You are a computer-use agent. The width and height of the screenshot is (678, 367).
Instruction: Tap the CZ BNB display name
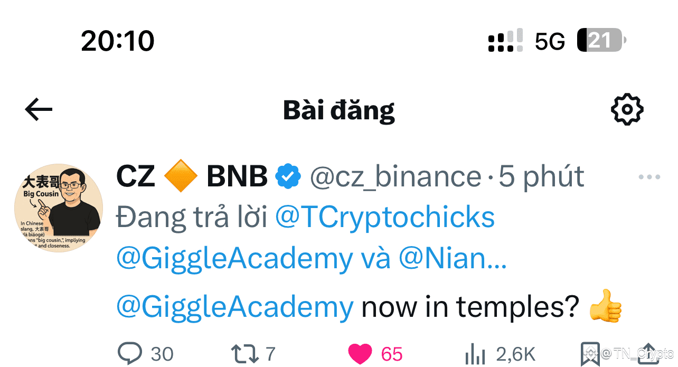pos(192,176)
